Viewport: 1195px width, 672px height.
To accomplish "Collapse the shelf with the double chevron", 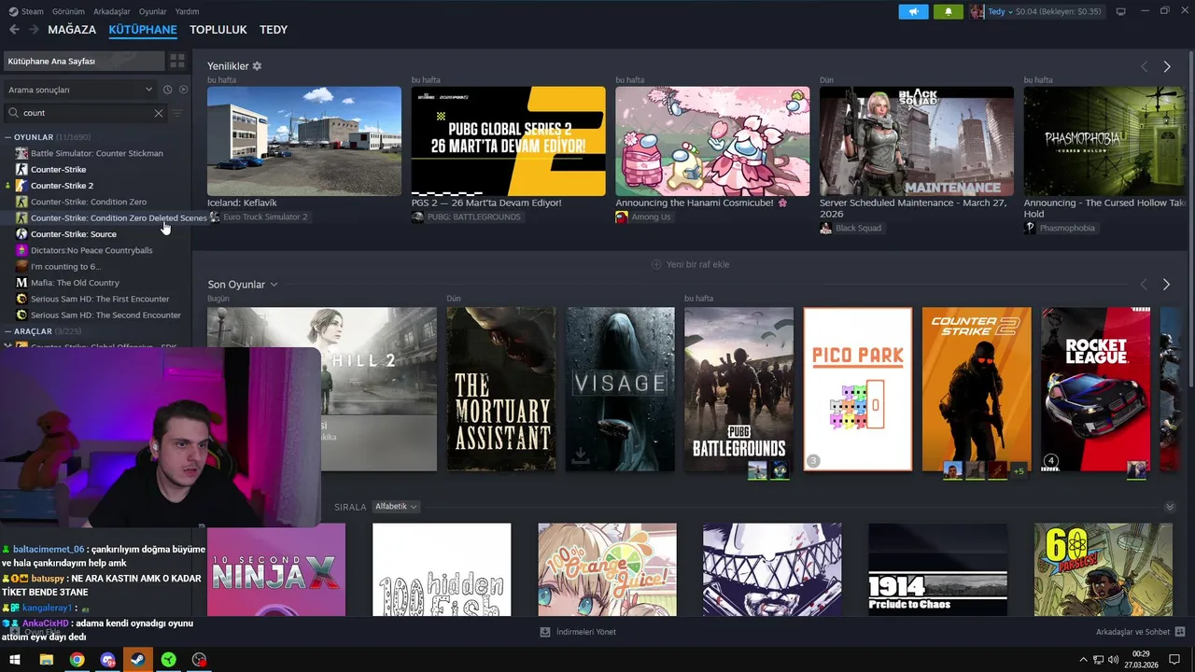I will click(1170, 507).
